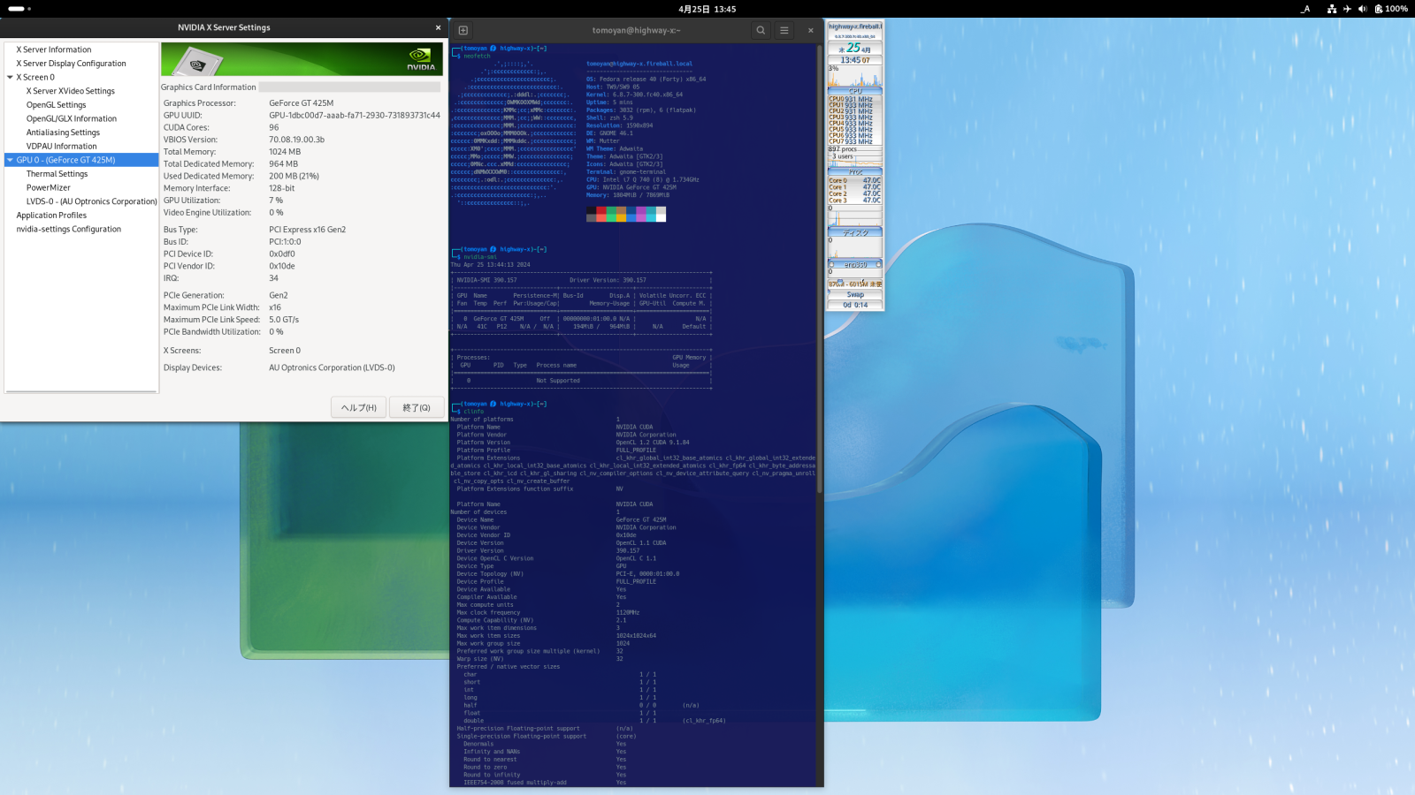The image size is (1415, 795).
Task: Close the NVIDIA X Server Settings window
Action: click(x=438, y=27)
